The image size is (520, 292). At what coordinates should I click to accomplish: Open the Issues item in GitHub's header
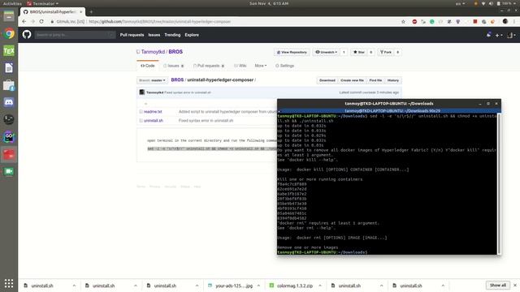[154, 35]
